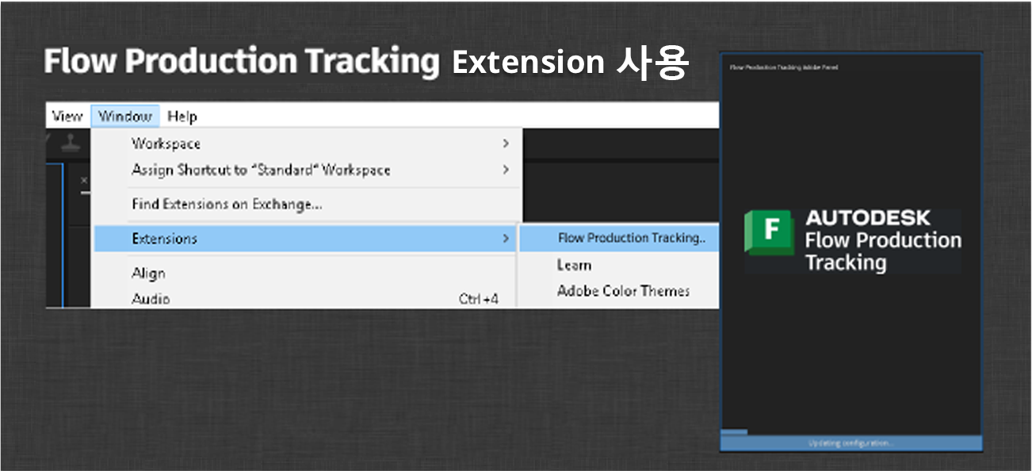Click the "Updating configuration..." progress bar

tap(851, 442)
